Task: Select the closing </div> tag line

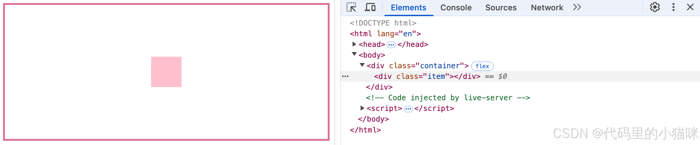Action: point(379,87)
